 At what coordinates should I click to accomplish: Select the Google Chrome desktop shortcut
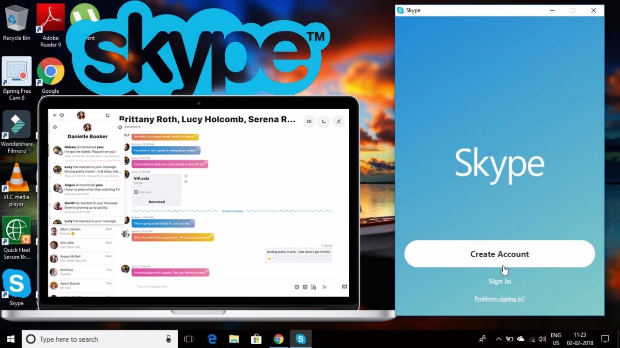50,76
